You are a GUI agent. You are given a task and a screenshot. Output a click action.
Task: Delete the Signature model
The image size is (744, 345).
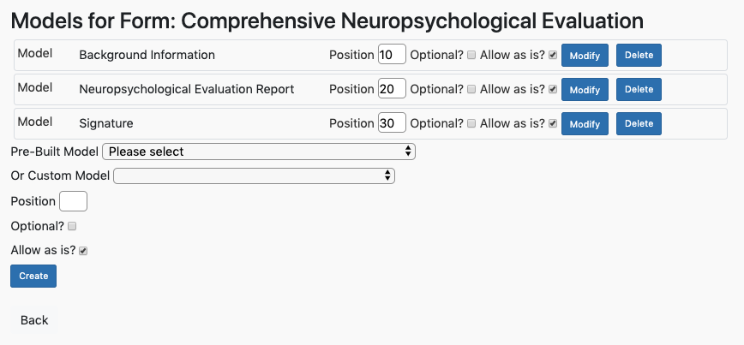(639, 123)
